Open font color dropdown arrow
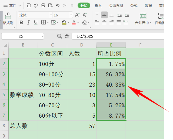 78,23
